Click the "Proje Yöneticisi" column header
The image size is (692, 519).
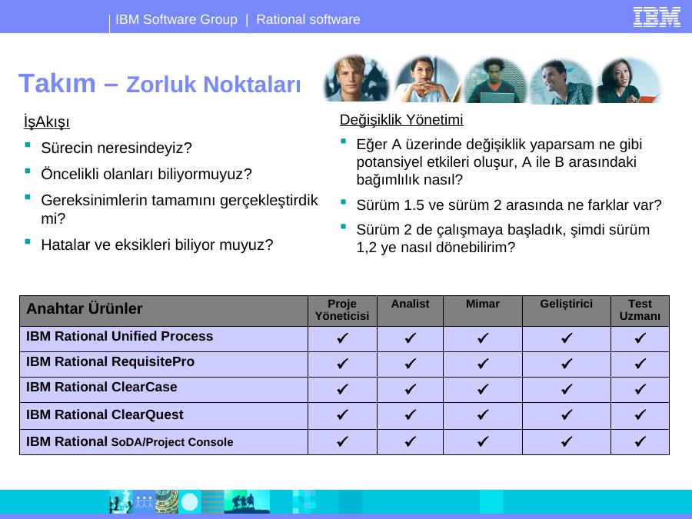(342, 310)
